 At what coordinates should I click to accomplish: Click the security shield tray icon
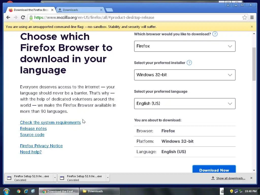(232, 191)
